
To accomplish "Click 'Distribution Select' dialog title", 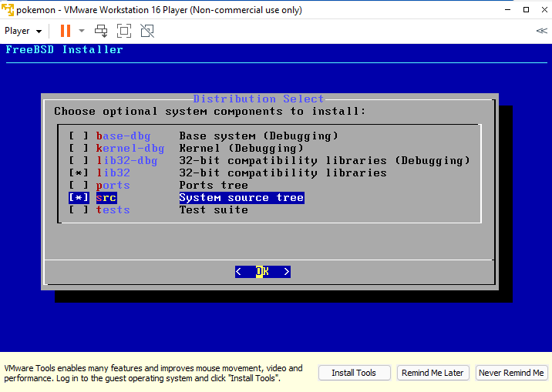I will [258, 99].
